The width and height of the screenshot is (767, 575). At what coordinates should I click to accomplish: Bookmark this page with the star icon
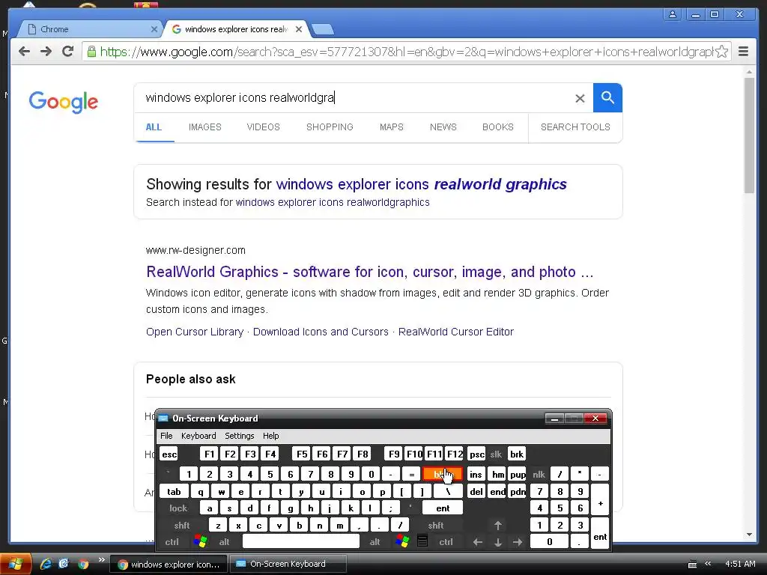(x=721, y=52)
